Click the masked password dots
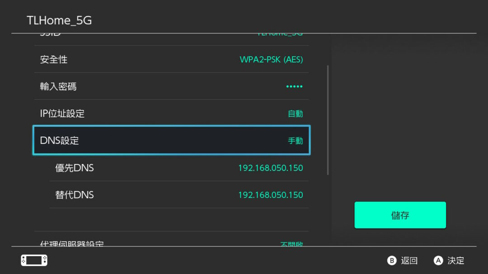The height and width of the screenshot is (274, 488). [295, 86]
